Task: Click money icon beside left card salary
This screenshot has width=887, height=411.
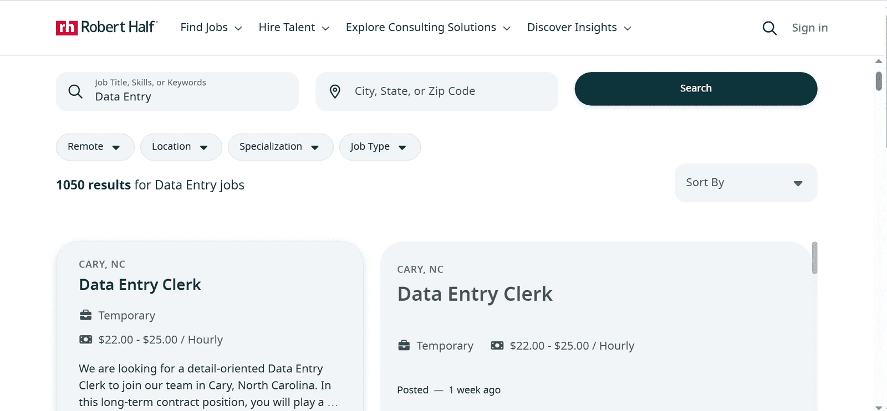Action: 85,340
